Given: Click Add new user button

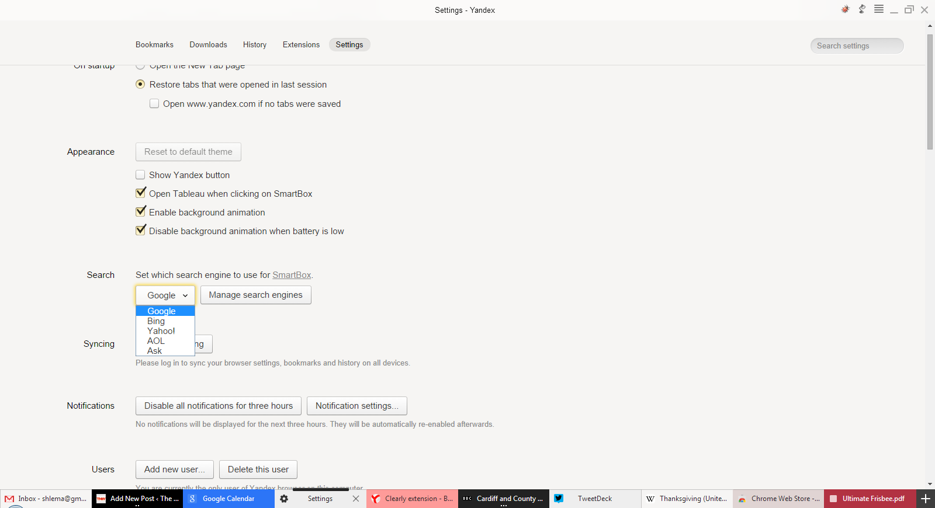Looking at the screenshot, I should point(175,469).
